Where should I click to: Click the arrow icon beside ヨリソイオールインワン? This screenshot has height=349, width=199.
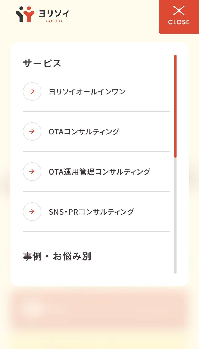tap(32, 91)
